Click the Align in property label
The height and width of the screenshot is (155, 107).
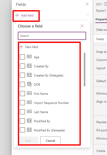click(101, 102)
